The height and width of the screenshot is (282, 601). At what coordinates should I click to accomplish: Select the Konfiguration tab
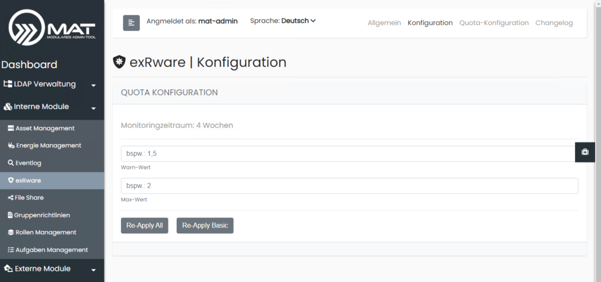pos(430,23)
